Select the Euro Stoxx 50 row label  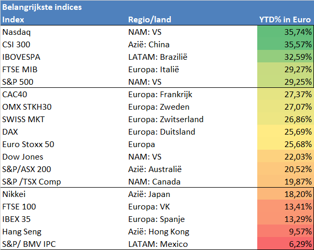coord(28,144)
